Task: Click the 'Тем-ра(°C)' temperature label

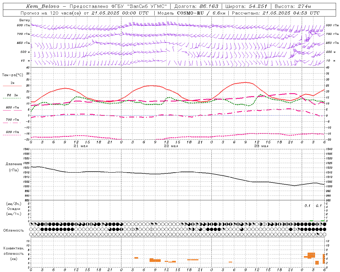Action: pos(12,75)
